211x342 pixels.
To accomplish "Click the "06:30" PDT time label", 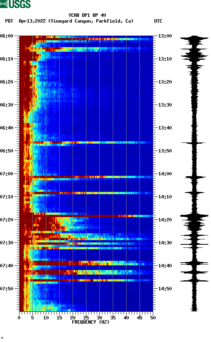I will tap(6, 105).
